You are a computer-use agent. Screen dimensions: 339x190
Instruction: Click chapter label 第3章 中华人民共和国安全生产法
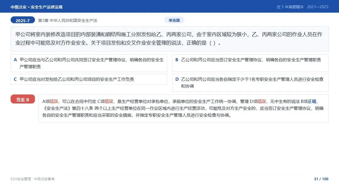pos(68,20)
